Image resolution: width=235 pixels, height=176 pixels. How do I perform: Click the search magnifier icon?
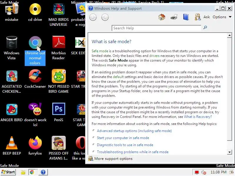205,27
